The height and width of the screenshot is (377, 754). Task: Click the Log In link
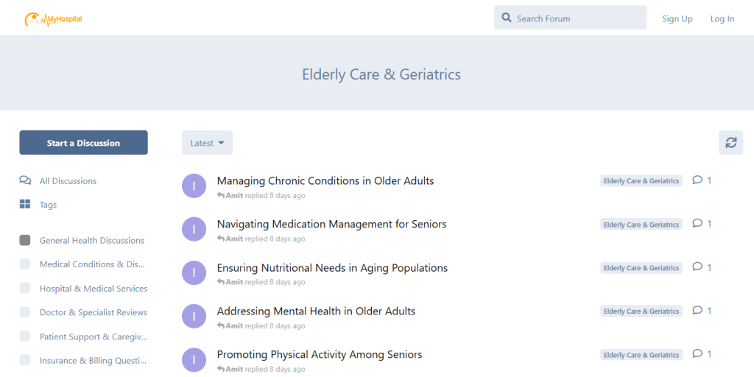(x=722, y=18)
